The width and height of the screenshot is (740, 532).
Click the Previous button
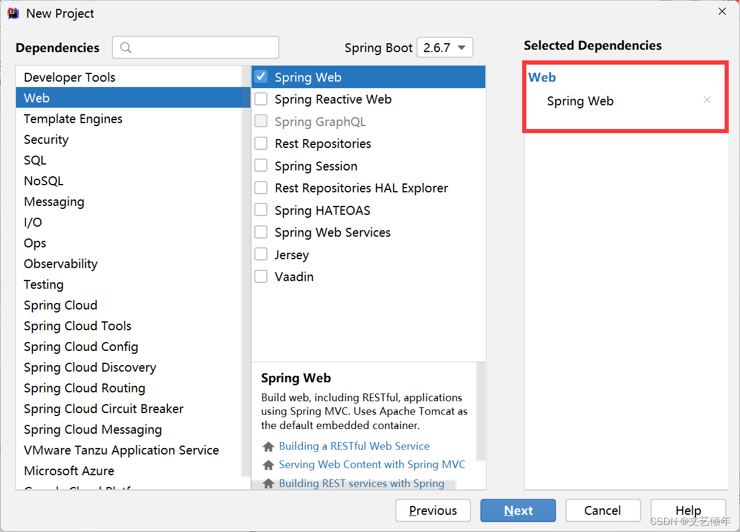(x=433, y=510)
